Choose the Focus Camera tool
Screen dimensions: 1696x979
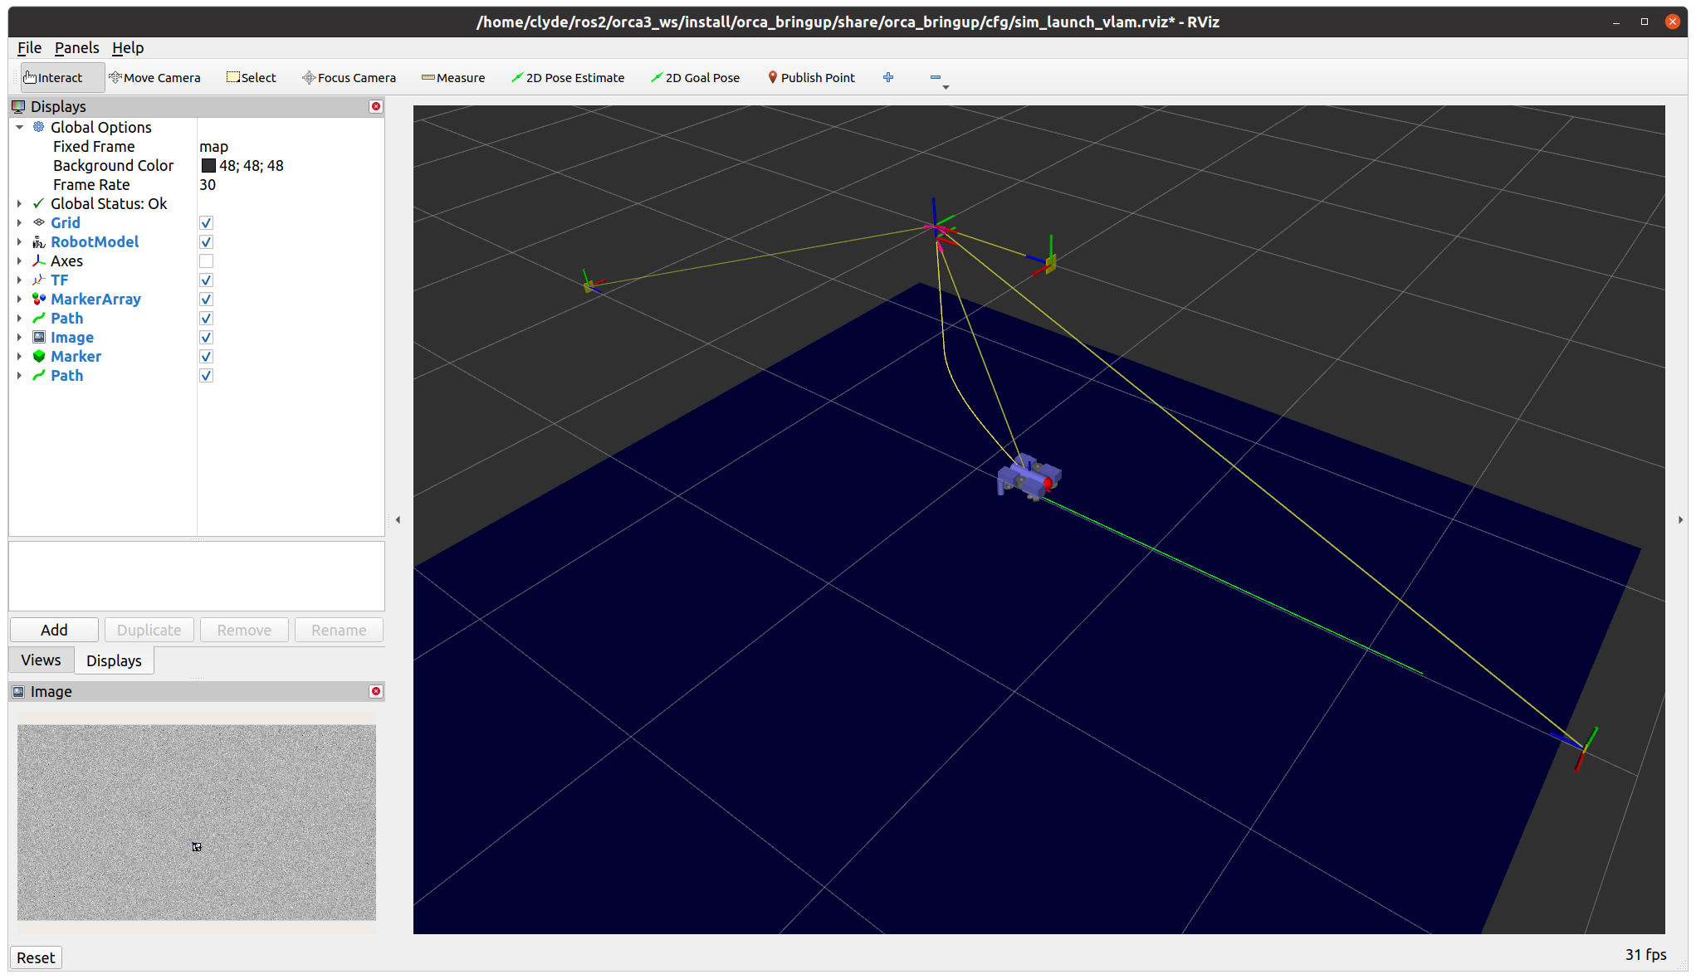tap(349, 77)
